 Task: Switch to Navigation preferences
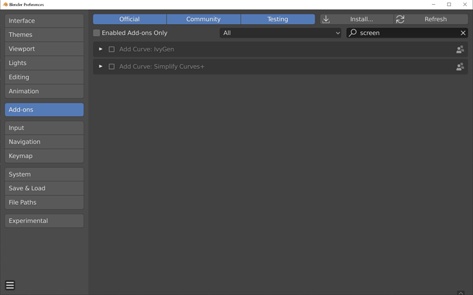(x=44, y=142)
